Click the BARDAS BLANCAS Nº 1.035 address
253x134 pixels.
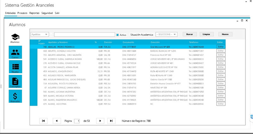[163, 51]
